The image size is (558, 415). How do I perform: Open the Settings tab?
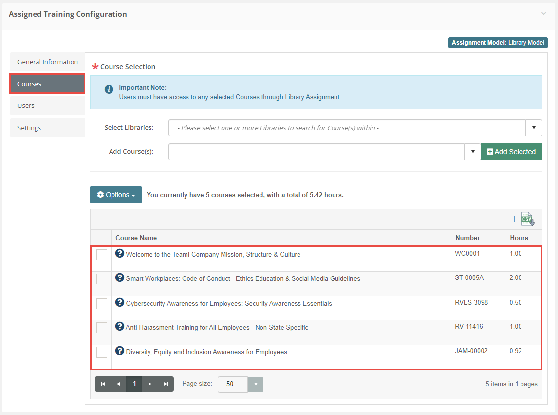[47, 128]
